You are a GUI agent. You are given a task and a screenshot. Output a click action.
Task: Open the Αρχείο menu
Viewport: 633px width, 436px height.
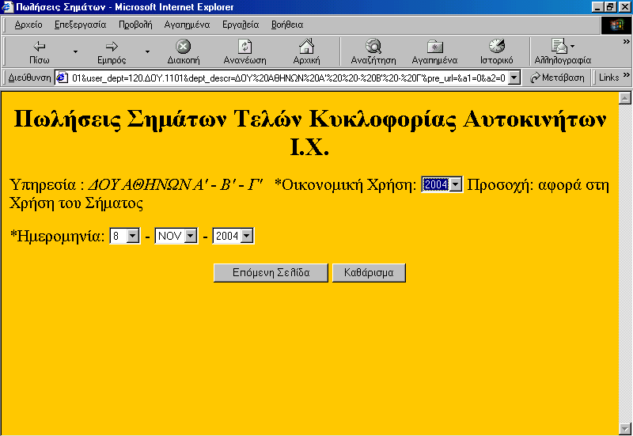[28, 25]
